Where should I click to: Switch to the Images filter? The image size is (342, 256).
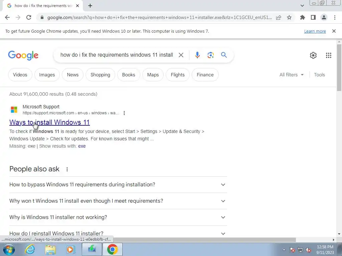coord(47,75)
